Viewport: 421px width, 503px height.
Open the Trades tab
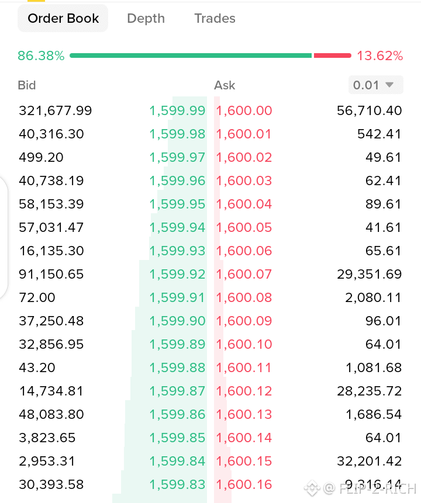(x=215, y=19)
